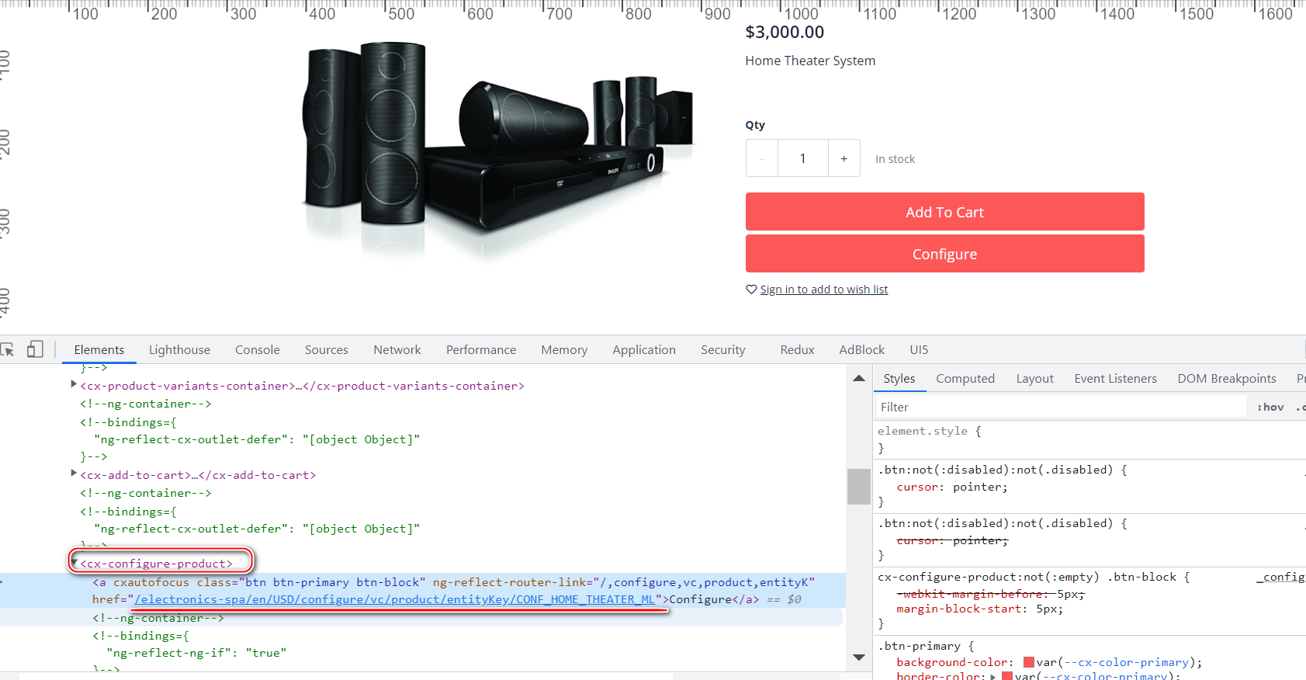
Task: Open the UI5 tab
Action: pyautogui.click(x=920, y=350)
